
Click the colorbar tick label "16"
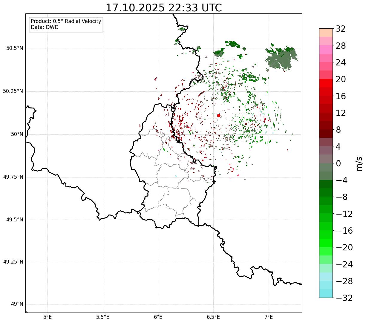[341, 96]
